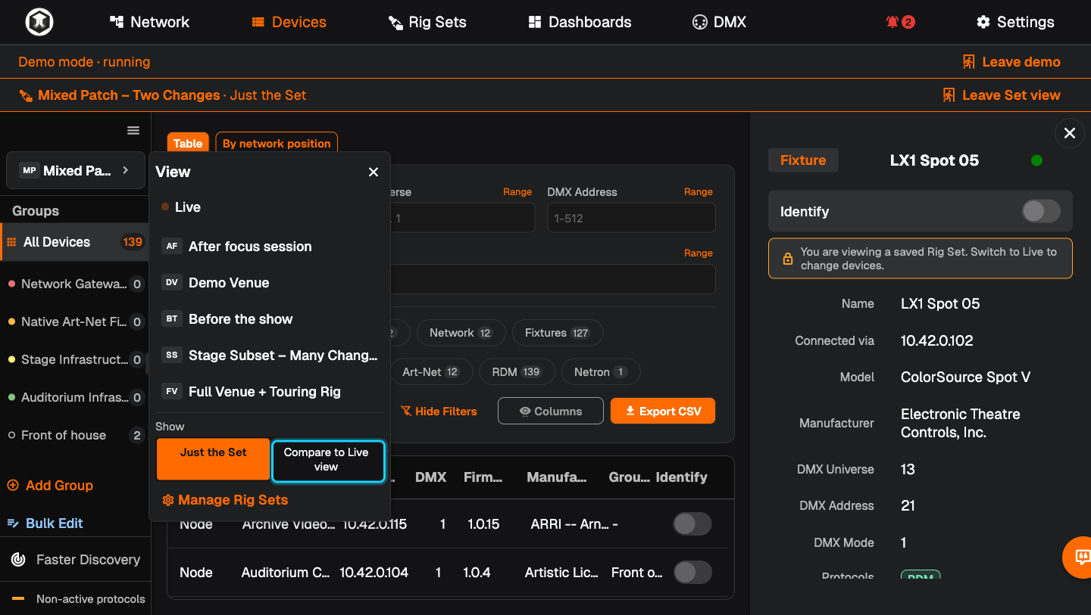The height and width of the screenshot is (615, 1091).
Task: Toggle the Network 12 filter chip
Action: tap(460, 333)
